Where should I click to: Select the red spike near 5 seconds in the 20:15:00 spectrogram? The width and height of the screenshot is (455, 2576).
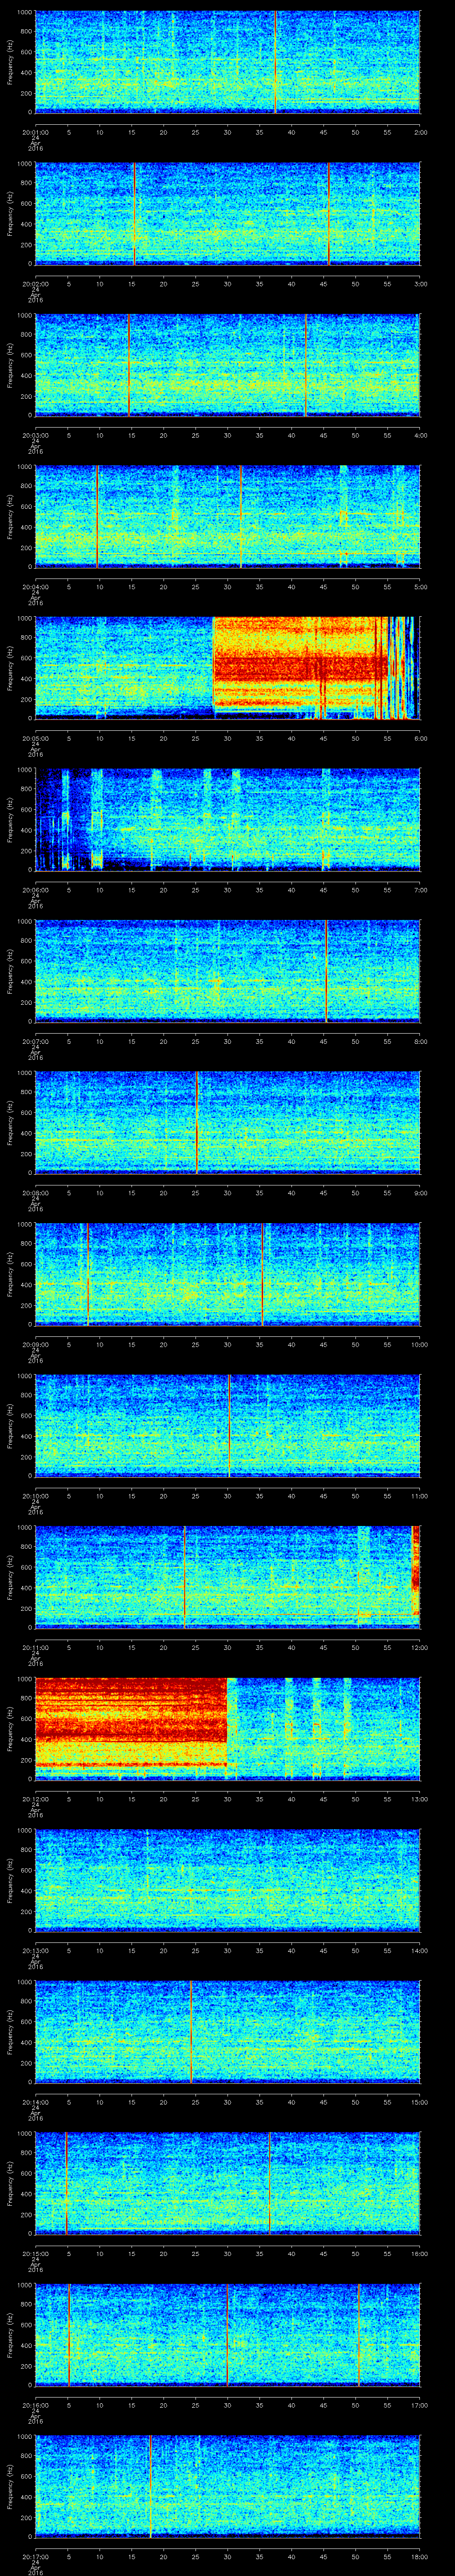point(66,2183)
